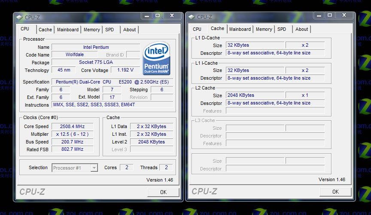Click L1 I-Cache descriptor field
The height and width of the screenshot is (215, 371).
pyautogui.click(x=275, y=78)
